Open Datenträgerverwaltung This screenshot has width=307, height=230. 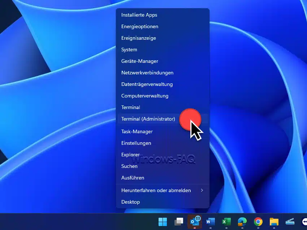coord(163,84)
